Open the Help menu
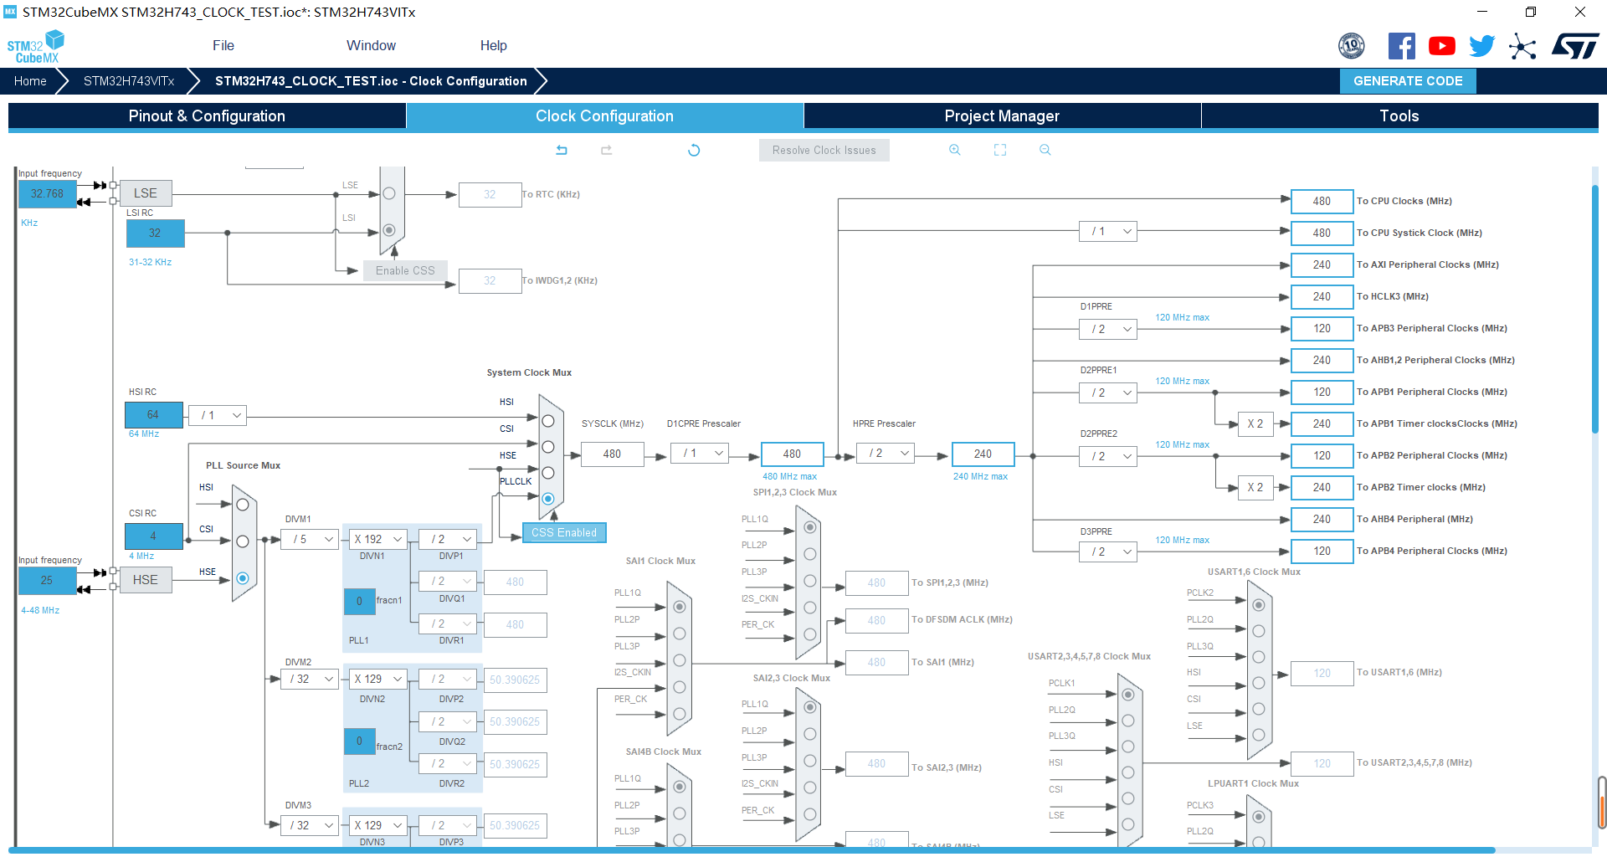1607x862 pixels. coord(493,46)
